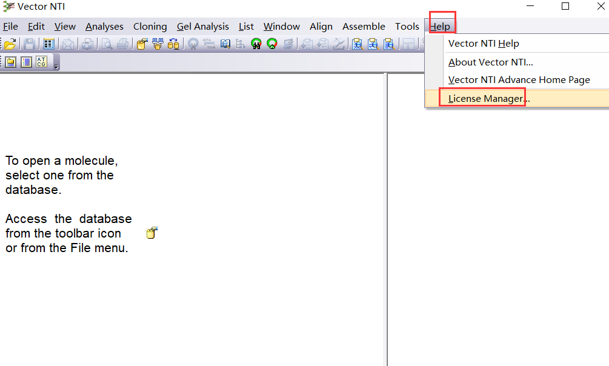This screenshot has width=609, height=366.
Task: Click the Print Preview magnifier page icon
Action: pos(107,44)
